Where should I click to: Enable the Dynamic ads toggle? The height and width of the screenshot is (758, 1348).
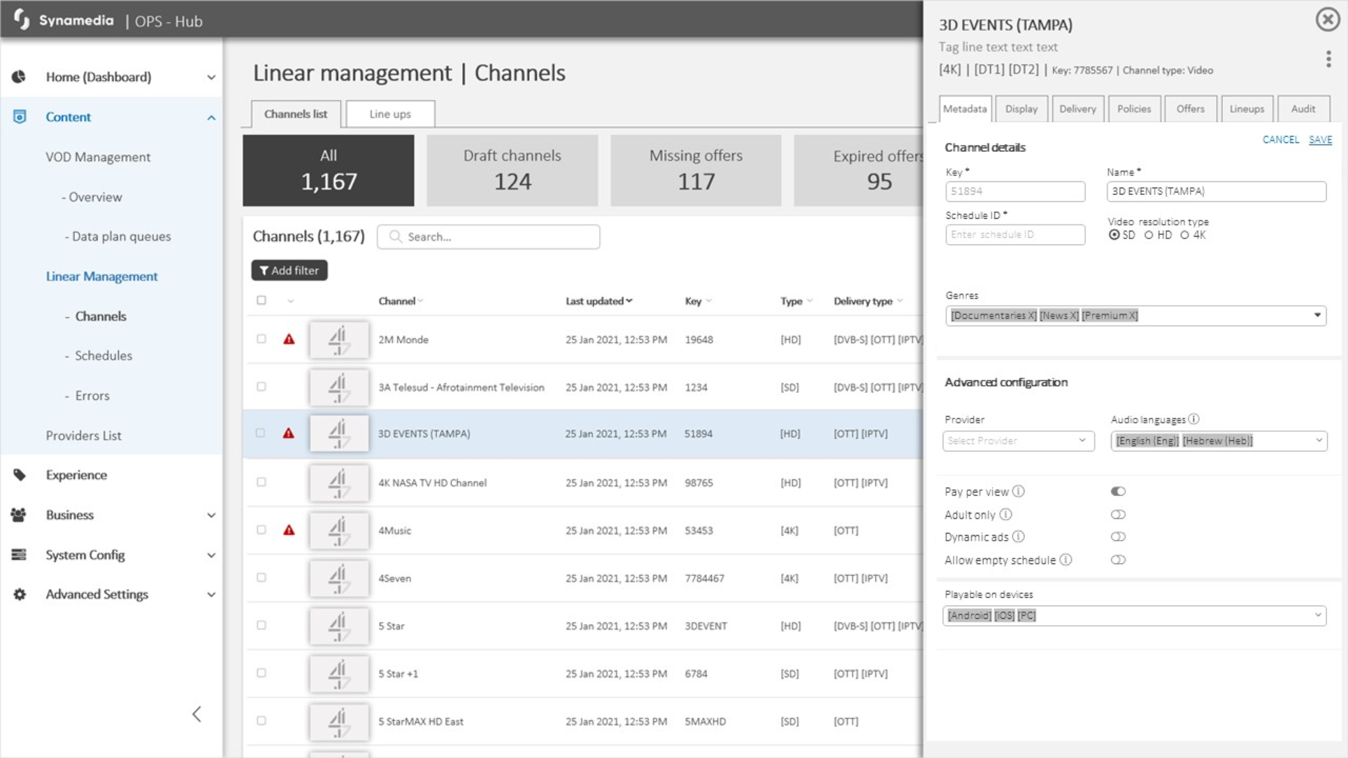pos(1118,537)
